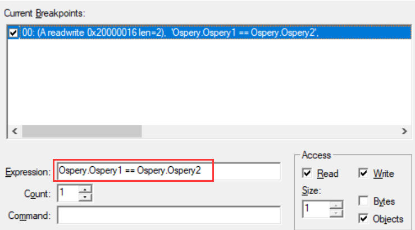The width and height of the screenshot is (415, 230).
Task: Click the Size value field
Action: point(316,209)
